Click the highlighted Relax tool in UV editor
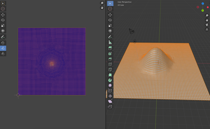 pyautogui.click(x=3, y=48)
